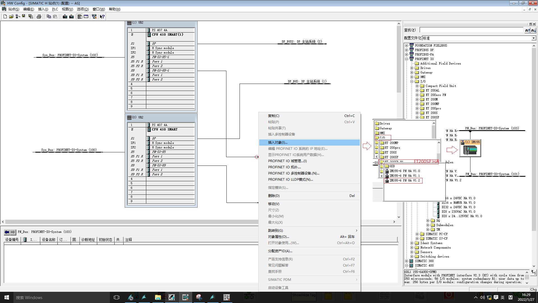This screenshot has width=538, height=303.
Task: Click the Windows Start button
Action: point(7,297)
